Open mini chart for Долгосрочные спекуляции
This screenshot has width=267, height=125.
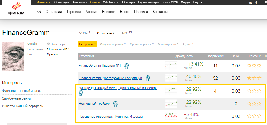click(171, 78)
